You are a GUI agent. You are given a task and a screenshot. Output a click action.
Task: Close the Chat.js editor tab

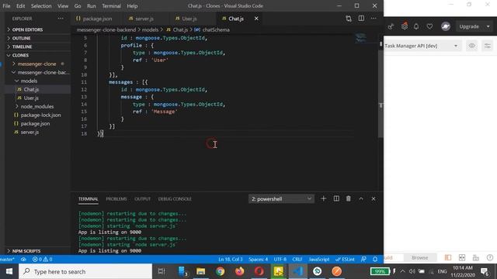(x=256, y=19)
